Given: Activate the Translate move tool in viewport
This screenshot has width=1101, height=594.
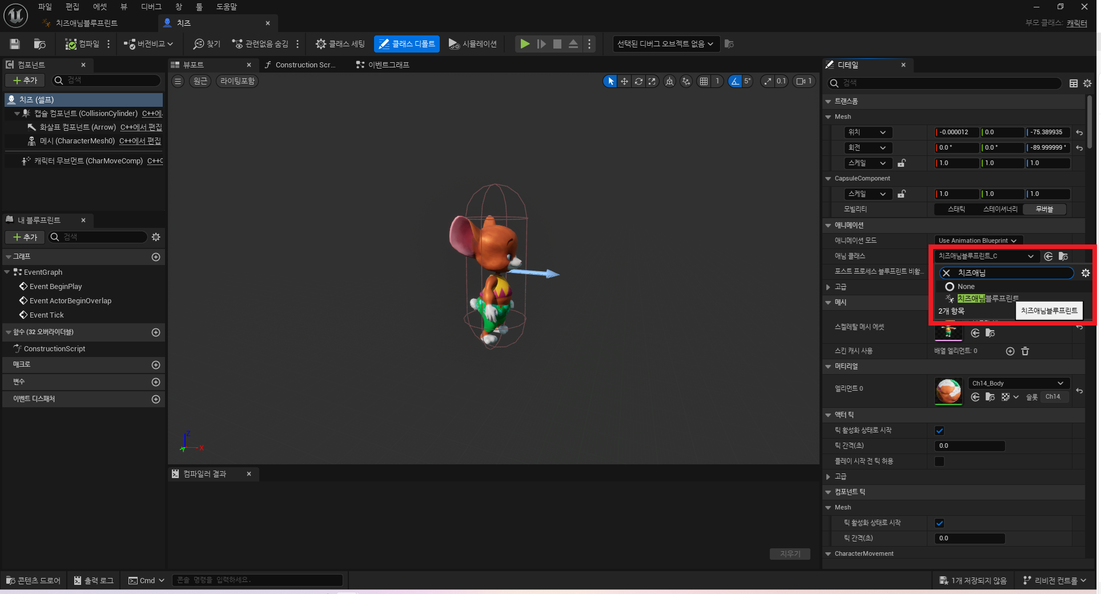Looking at the screenshot, I should 624,81.
